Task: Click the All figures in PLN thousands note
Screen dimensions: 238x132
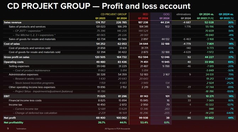Action: click(117, 129)
